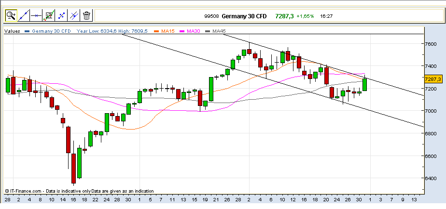This screenshot has width=446, height=209.
Task: Click the magenta MA30 color marker
Action: point(182,31)
